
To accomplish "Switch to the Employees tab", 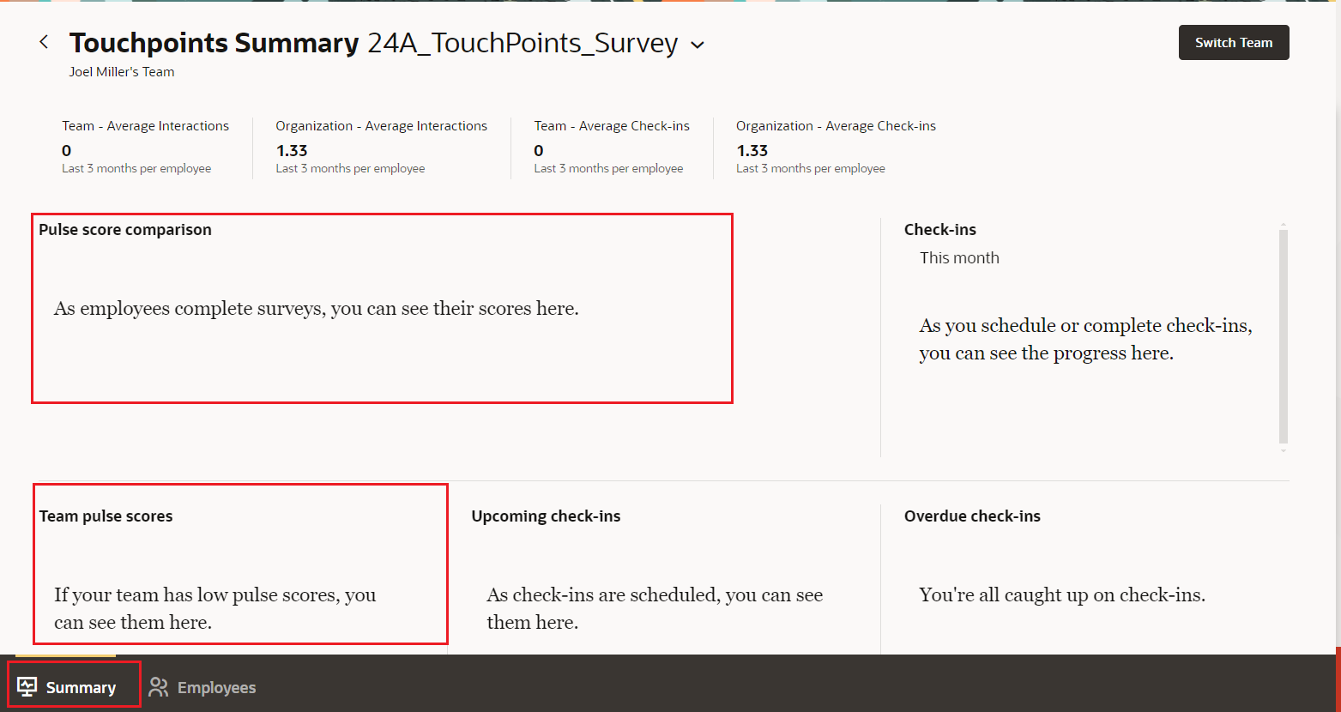I will point(202,686).
